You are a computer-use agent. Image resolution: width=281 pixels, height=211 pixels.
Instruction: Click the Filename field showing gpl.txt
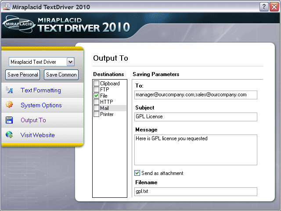[x=196, y=192]
